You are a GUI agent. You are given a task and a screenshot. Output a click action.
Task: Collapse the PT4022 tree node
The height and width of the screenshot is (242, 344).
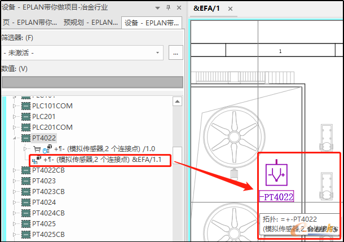point(15,138)
